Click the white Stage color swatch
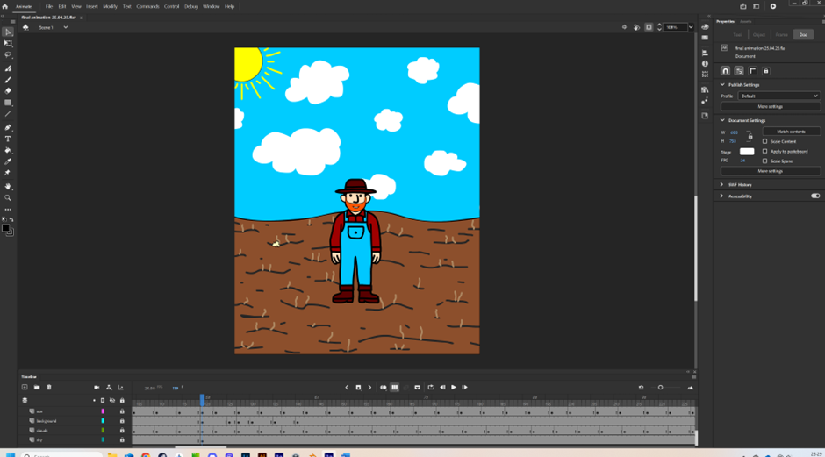The image size is (825, 457). 746,152
